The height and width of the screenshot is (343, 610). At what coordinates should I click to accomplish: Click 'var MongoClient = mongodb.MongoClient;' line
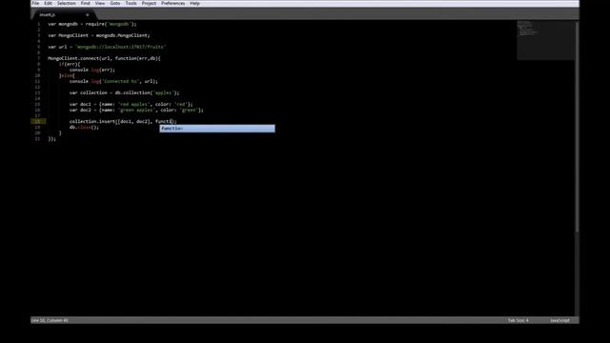click(x=99, y=35)
